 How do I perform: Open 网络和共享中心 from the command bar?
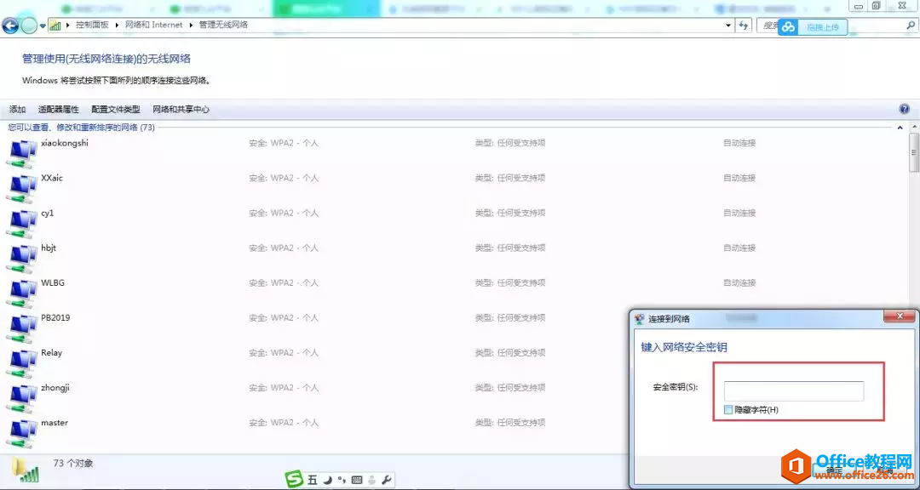181,110
